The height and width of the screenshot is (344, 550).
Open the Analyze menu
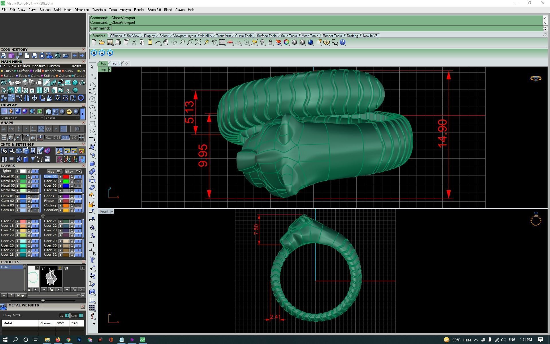[x=125, y=10]
